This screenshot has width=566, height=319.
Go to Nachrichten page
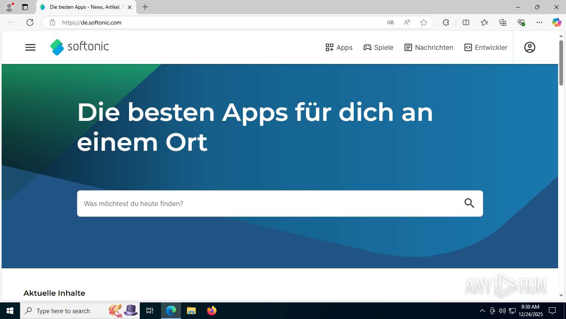(x=429, y=47)
